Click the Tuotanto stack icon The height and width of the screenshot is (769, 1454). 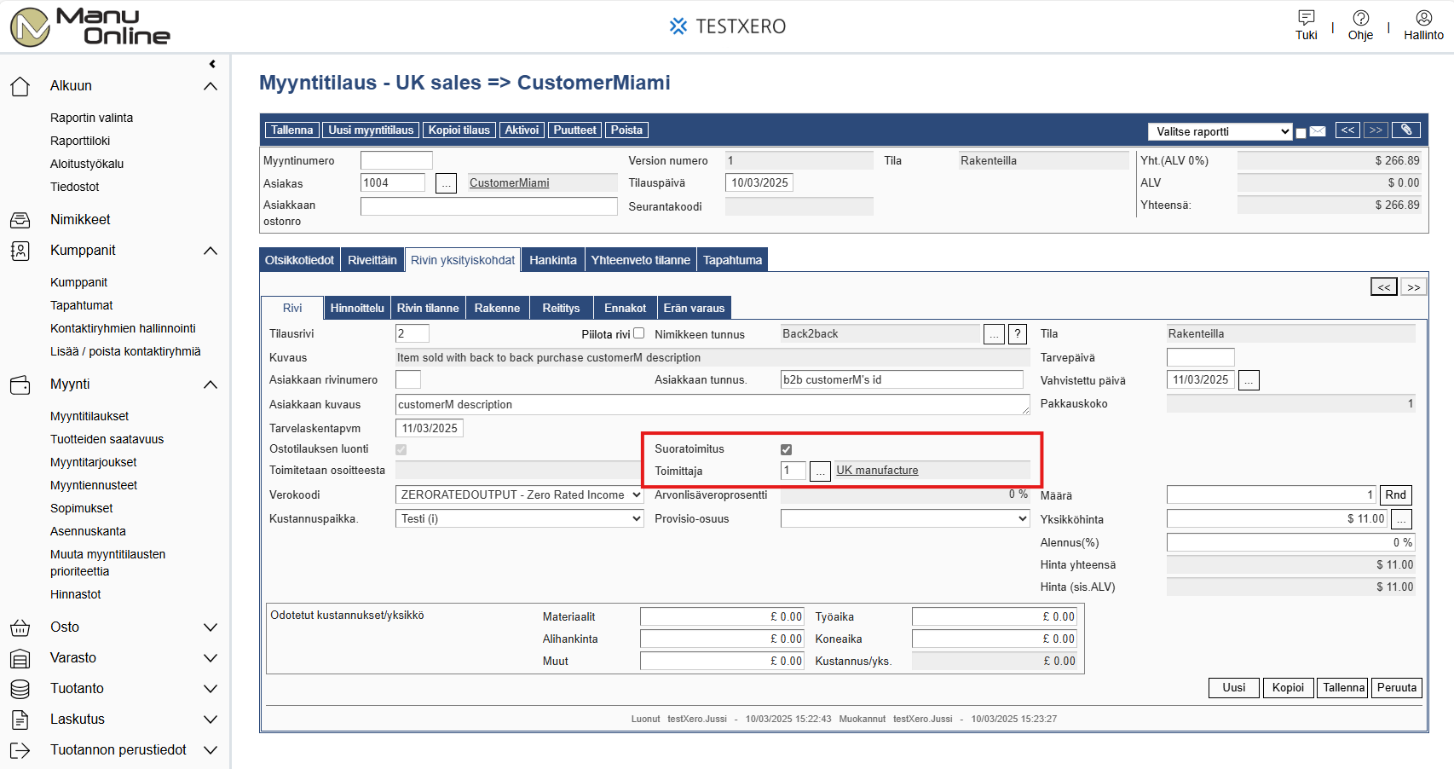[20, 689]
